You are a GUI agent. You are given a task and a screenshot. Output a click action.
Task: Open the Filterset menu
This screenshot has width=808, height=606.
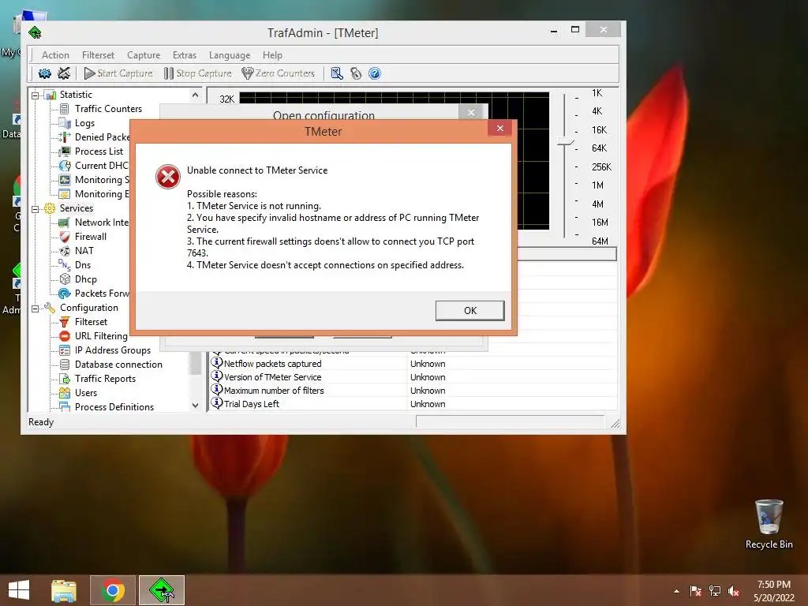click(x=98, y=55)
